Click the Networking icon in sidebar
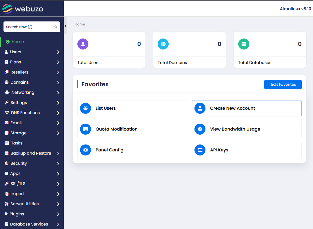The width and height of the screenshot is (313, 229). click(7, 93)
